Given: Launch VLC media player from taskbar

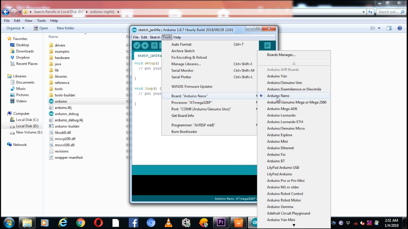Looking at the screenshot, I should pos(168,222).
